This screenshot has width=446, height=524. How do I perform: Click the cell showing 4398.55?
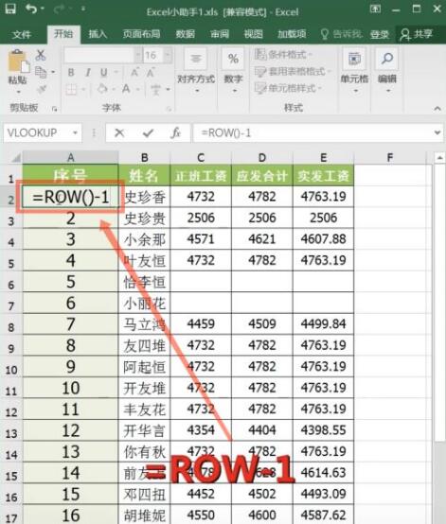[x=323, y=430]
